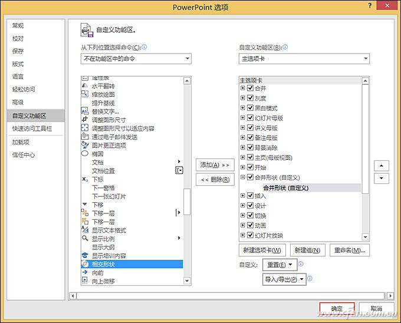Click the first 下移一层 icon
The height and width of the screenshot is (323, 401).
pos(85,213)
